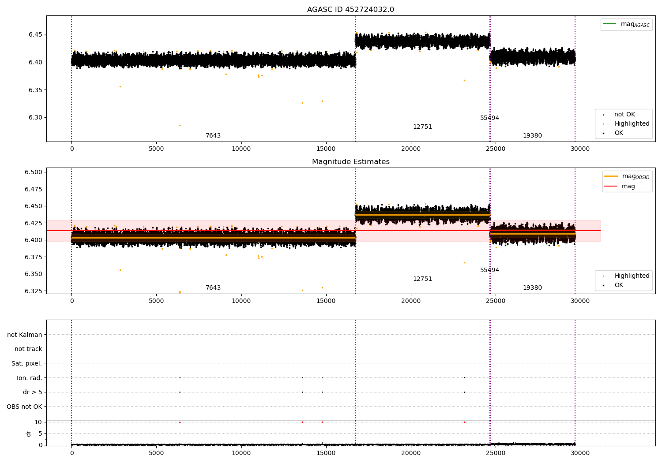Select the 'Highlighted' legend entry in top plot
662x463 pixels.
coord(632,124)
